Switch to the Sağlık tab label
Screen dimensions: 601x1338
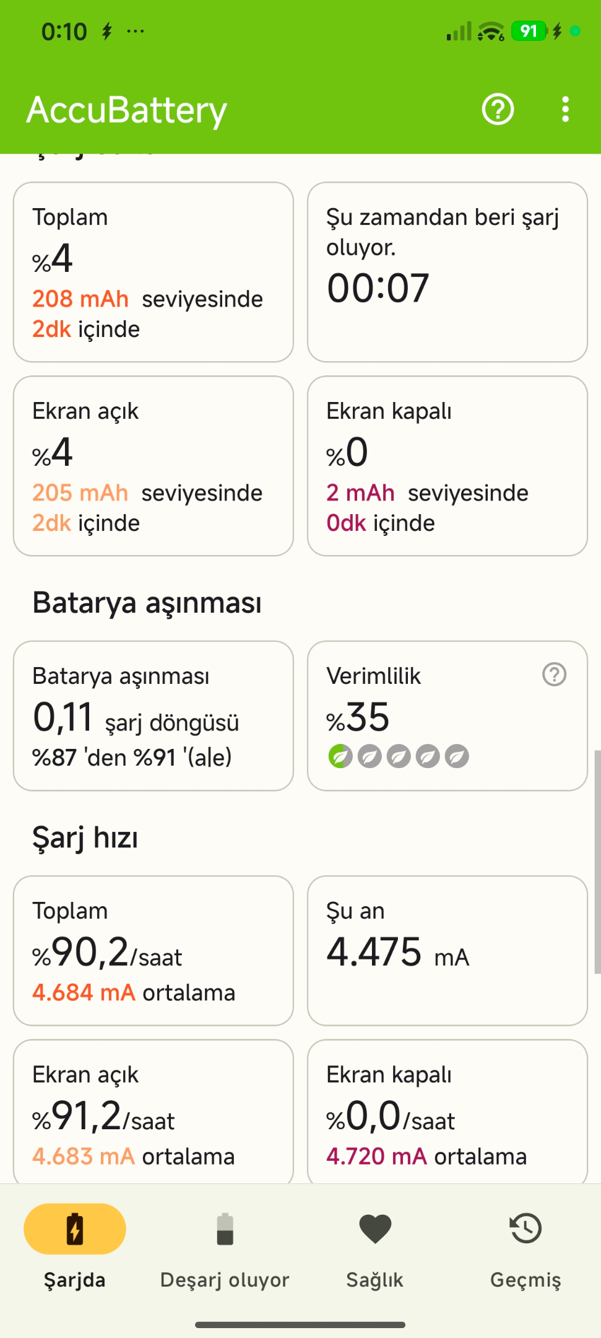[375, 1280]
